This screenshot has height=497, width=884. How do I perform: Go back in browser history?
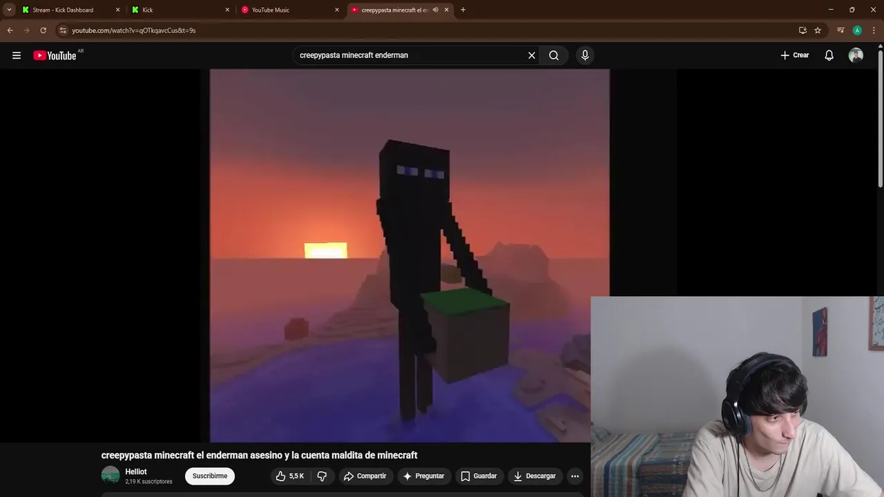pyautogui.click(x=10, y=30)
